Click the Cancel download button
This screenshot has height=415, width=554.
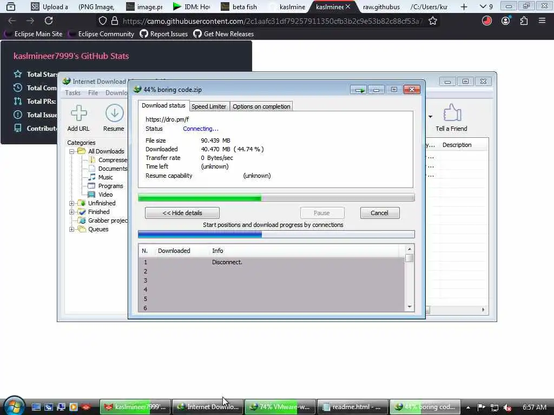tap(380, 213)
